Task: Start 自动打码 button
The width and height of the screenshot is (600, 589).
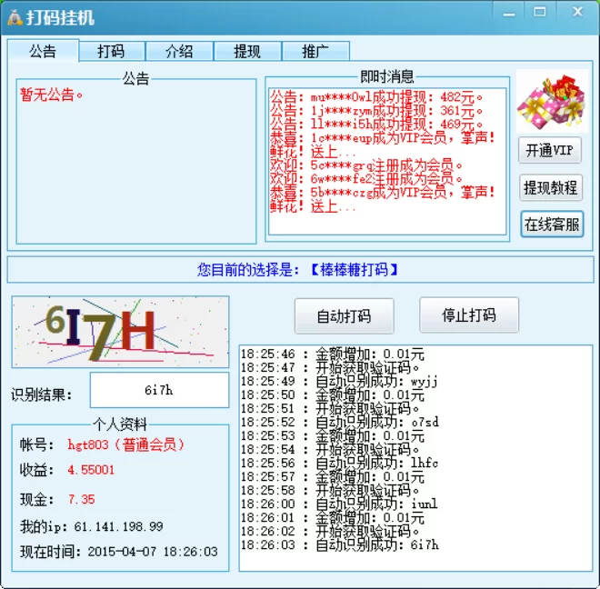Action: 344,316
